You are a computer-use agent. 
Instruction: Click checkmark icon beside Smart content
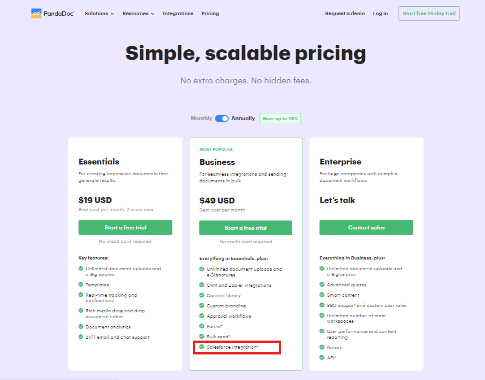click(x=322, y=295)
